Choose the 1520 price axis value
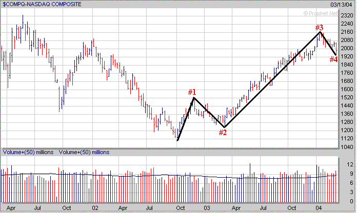Viewport: 357px width, 213px height. (x=347, y=97)
